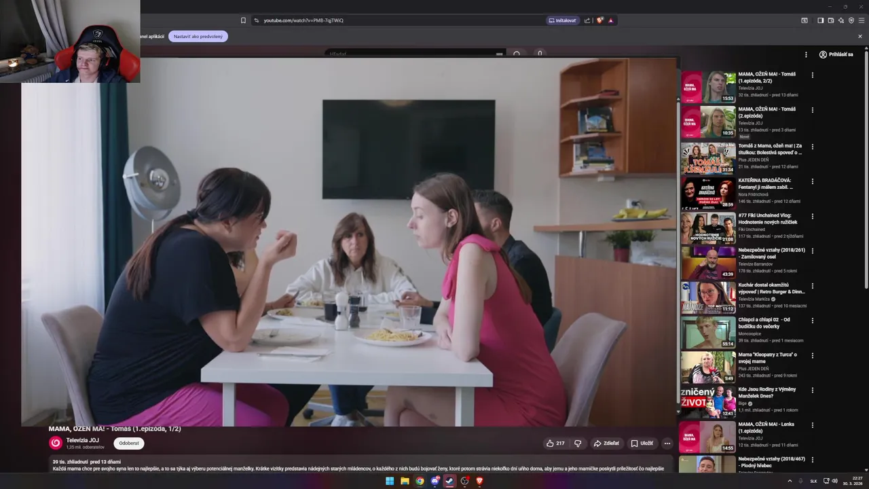Click the Inštalovať app button
Image resolution: width=869 pixels, height=489 pixels.
[x=563, y=20]
